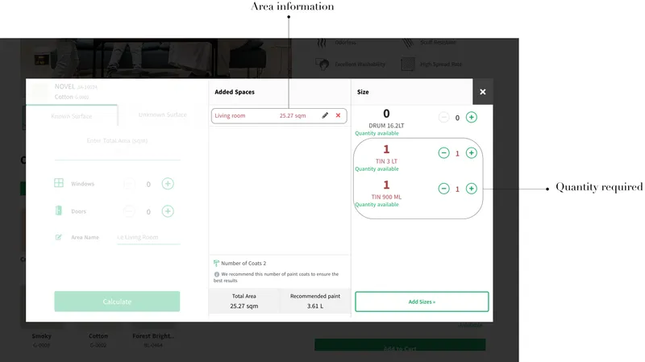Increase TIN 3 LT quantity
Image resolution: width=645 pixels, height=362 pixels.
(472, 153)
